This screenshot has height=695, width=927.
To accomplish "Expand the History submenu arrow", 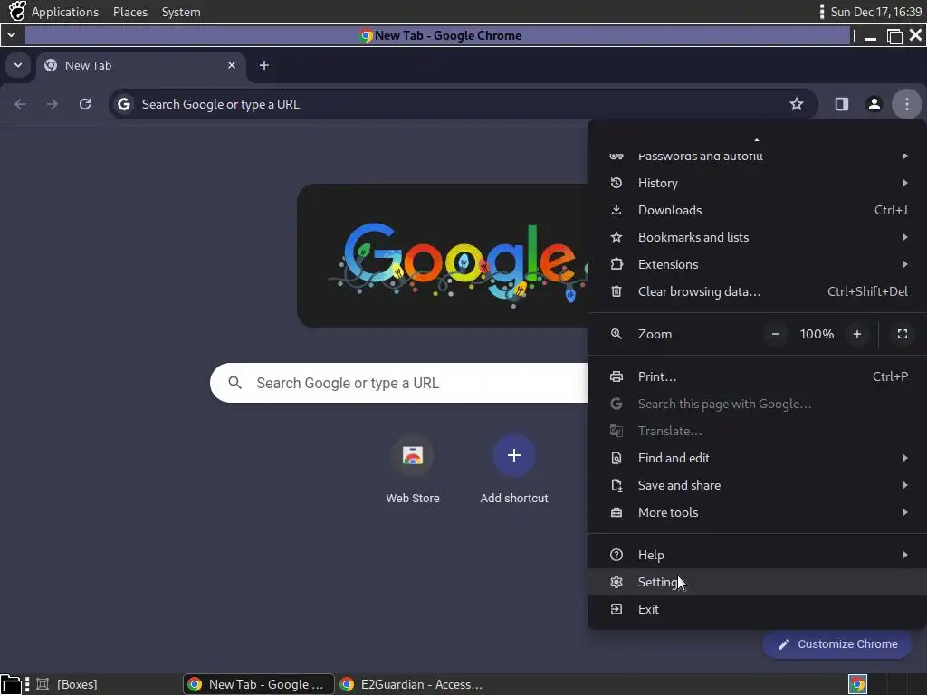I will pos(905,183).
